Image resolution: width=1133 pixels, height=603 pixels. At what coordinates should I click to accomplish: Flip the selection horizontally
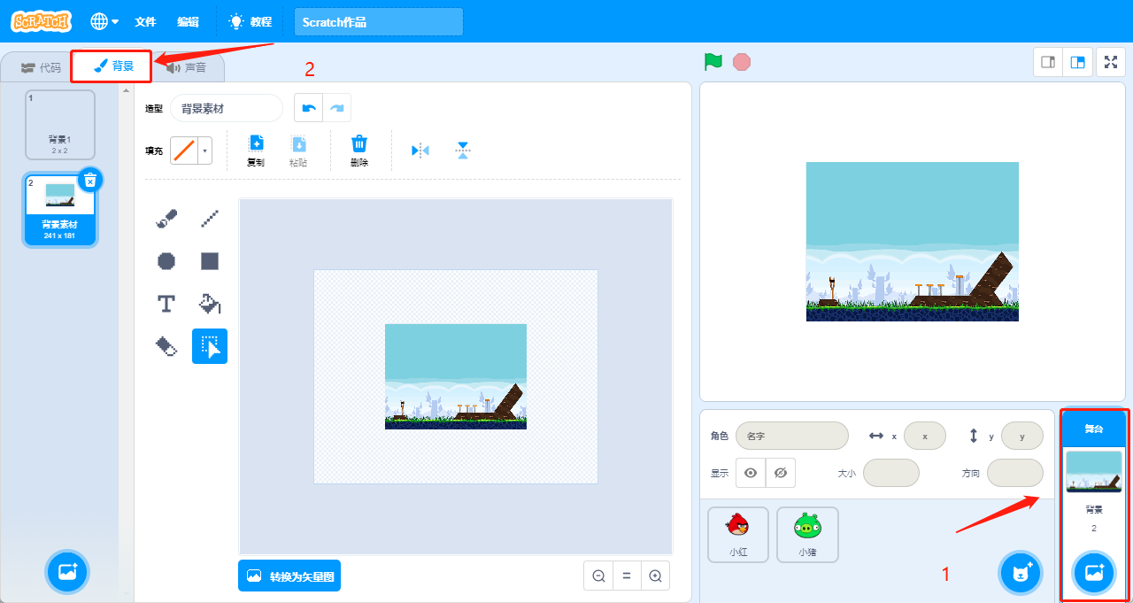pyautogui.click(x=420, y=151)
